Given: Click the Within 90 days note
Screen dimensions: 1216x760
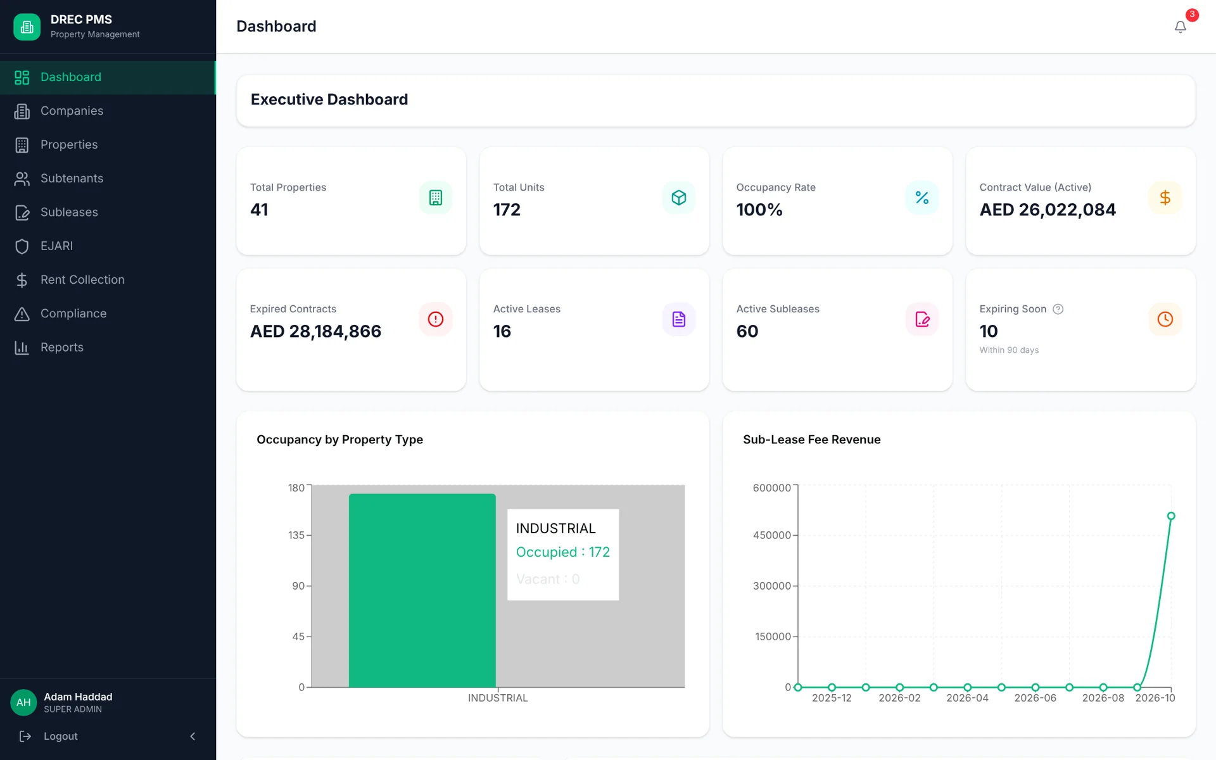Looking at the screenshot, I should click(1009, 350).
